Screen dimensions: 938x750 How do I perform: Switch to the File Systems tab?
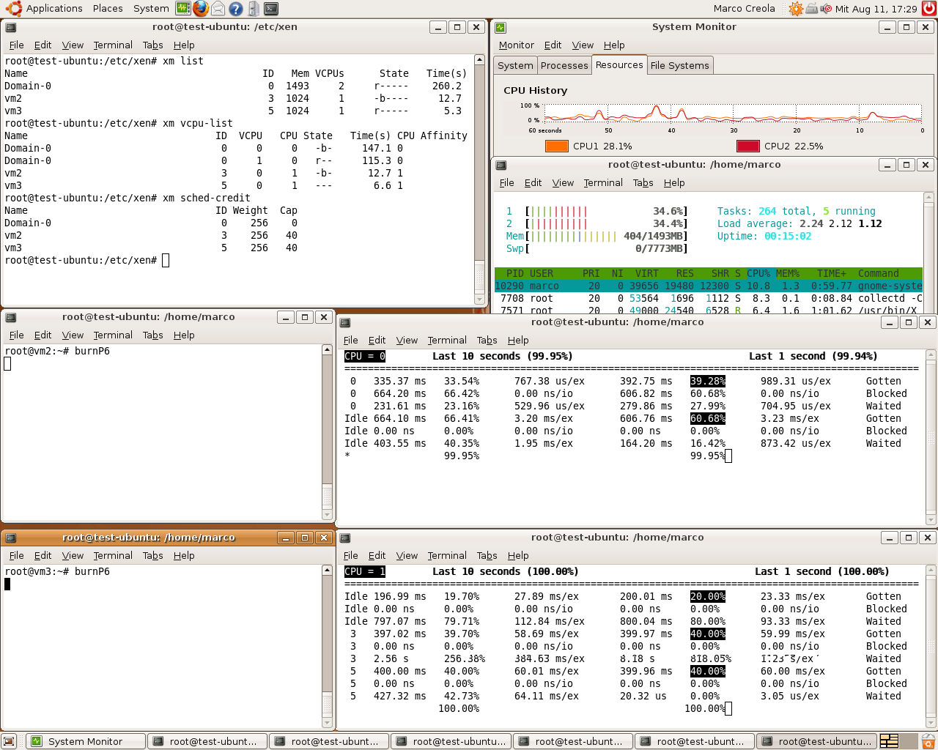[679, 65]
